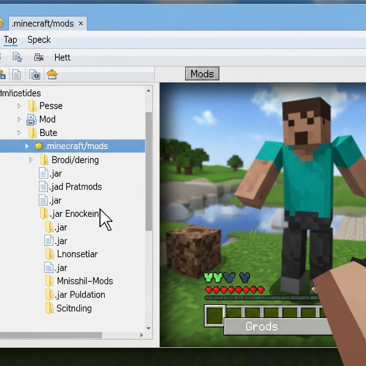Expand the Pesse folder
366x366 pixels.
pyautogui.click(x=19, y=105)
